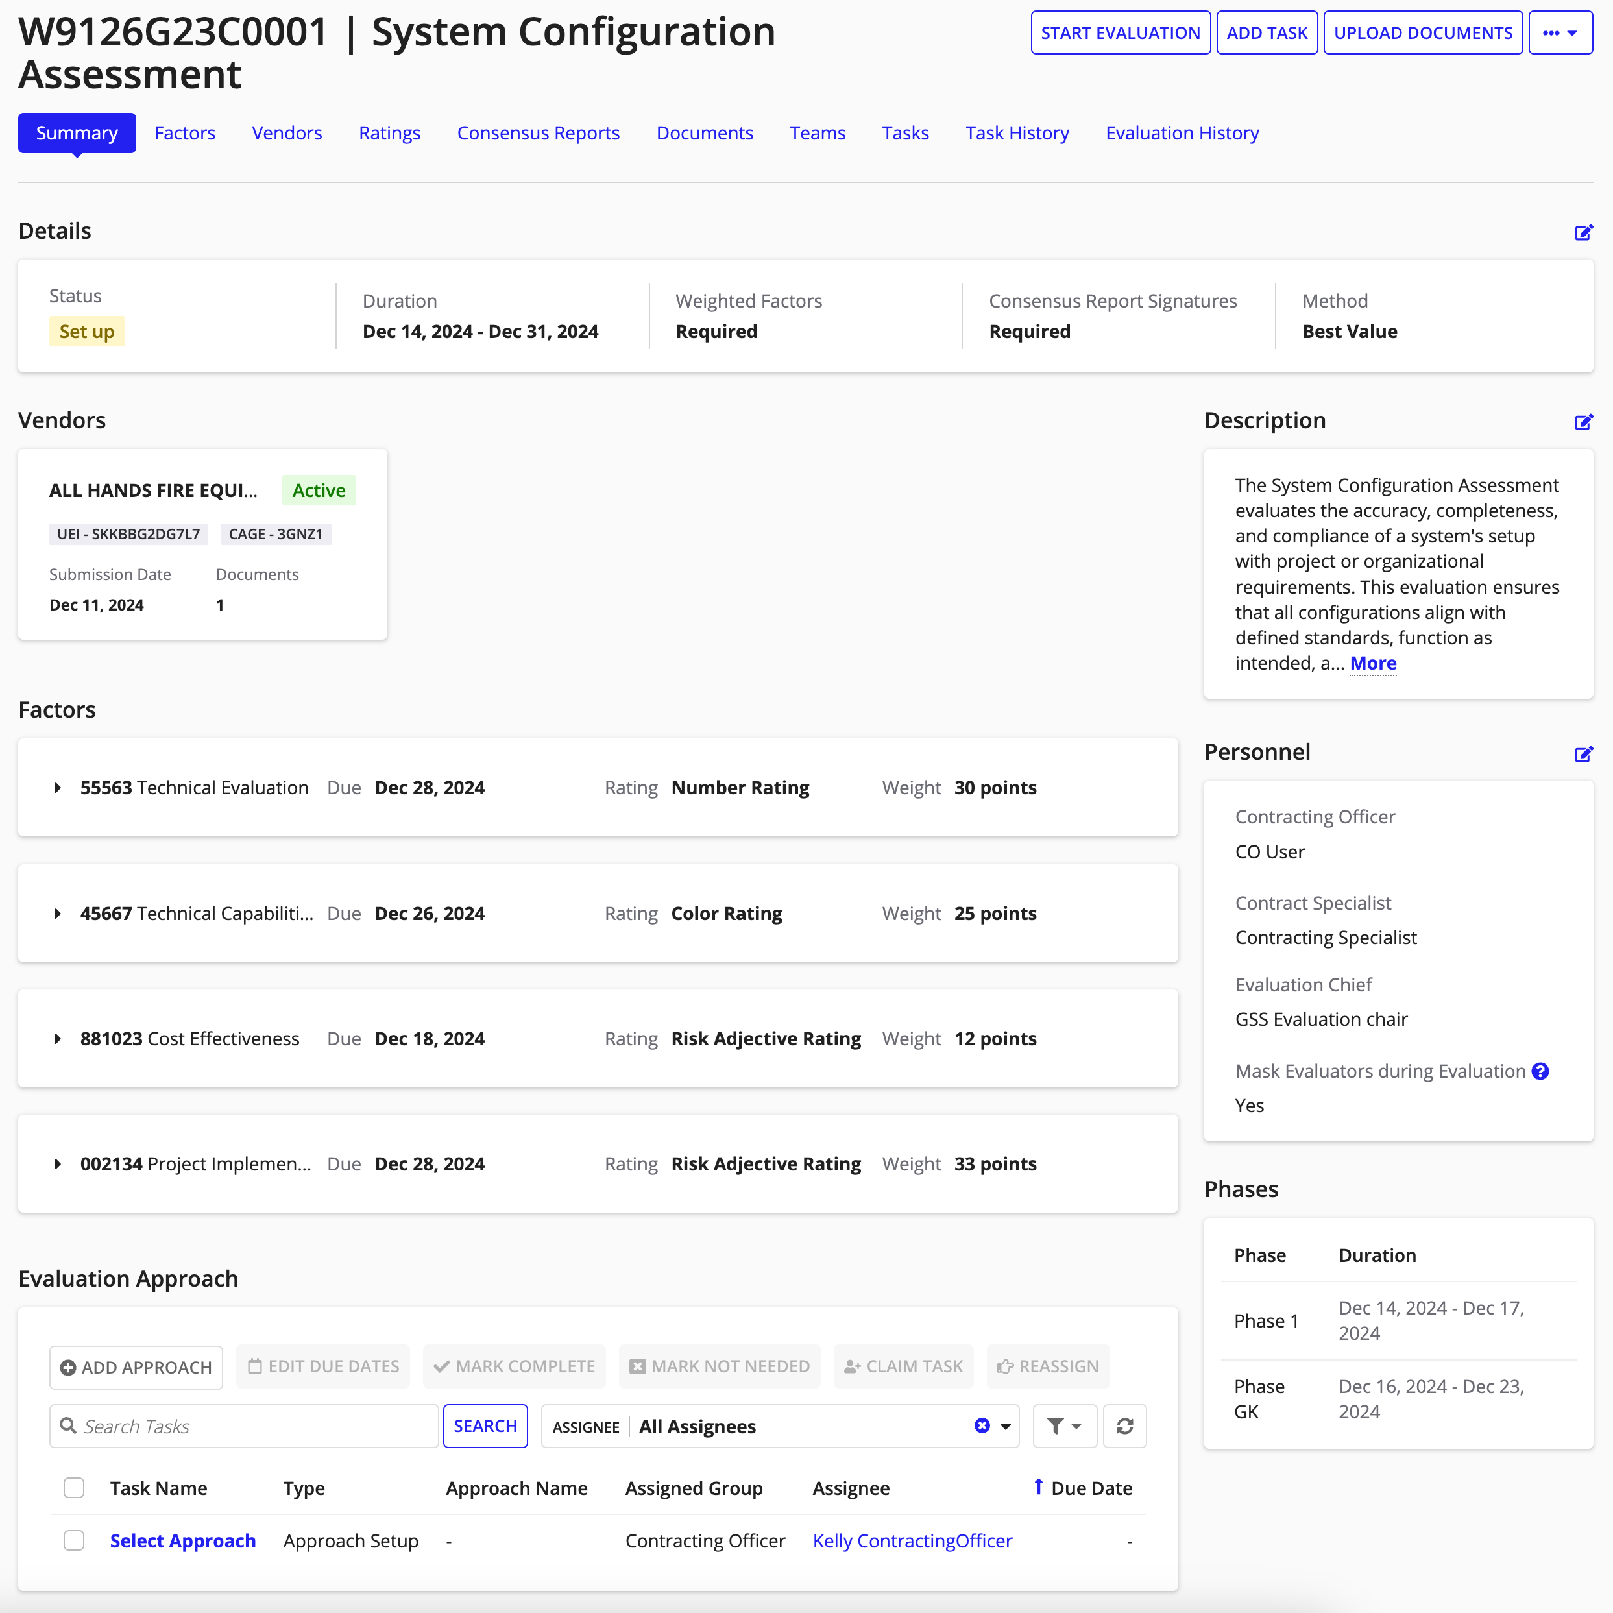Click the Active vendor status badge
1613x1613 pixels.
[x=319, y=490]
